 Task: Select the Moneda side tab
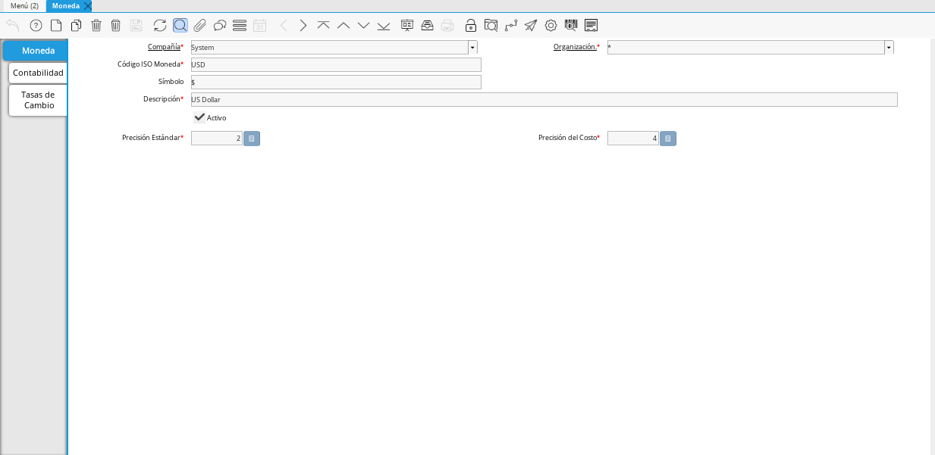coord(35,51)
